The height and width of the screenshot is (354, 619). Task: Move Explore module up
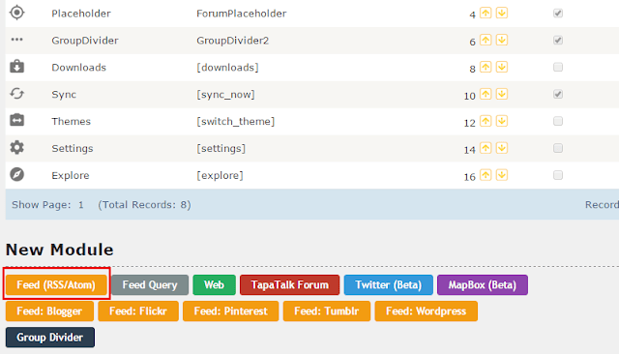[486, 175]
